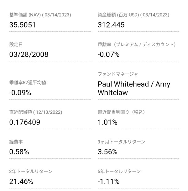Select the 設定日 label
The height and width of the screenshot is (191, 188).
coord(16,44)
